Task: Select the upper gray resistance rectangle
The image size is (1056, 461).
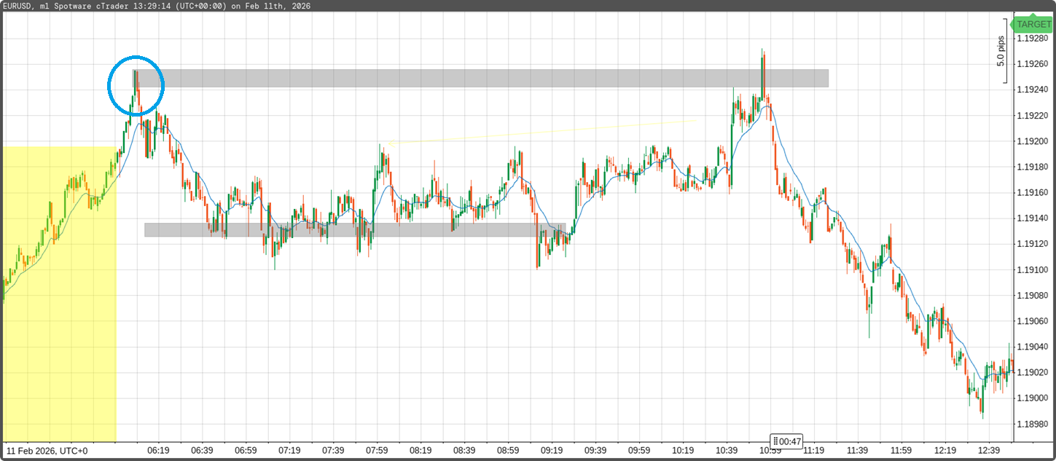Action: [481, 78]
